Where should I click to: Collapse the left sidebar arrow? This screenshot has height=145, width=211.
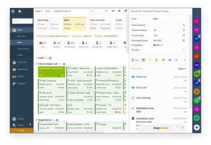[30, 124]
